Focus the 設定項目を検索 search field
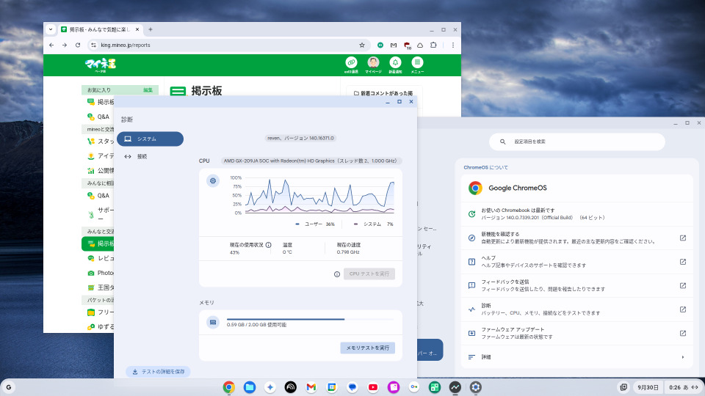This screenshot has height=396, width=705. (x=576, y=142)
